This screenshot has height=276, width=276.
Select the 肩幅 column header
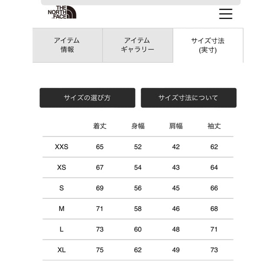coord(176,126)
